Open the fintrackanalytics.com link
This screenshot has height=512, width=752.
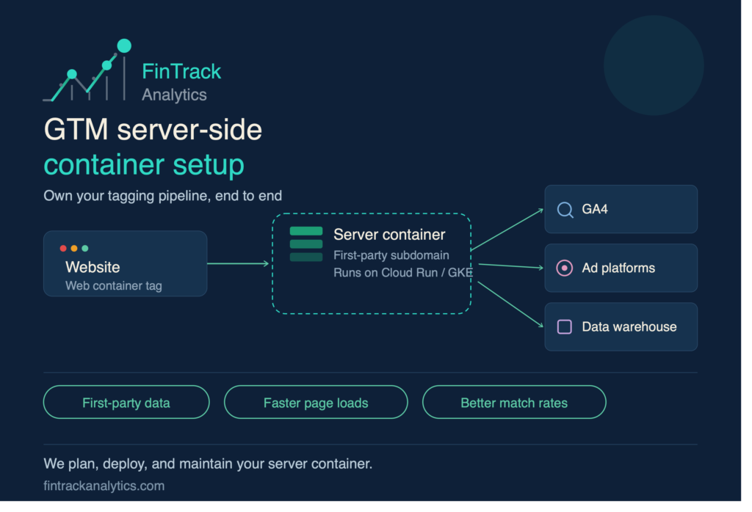click(104, 486)
